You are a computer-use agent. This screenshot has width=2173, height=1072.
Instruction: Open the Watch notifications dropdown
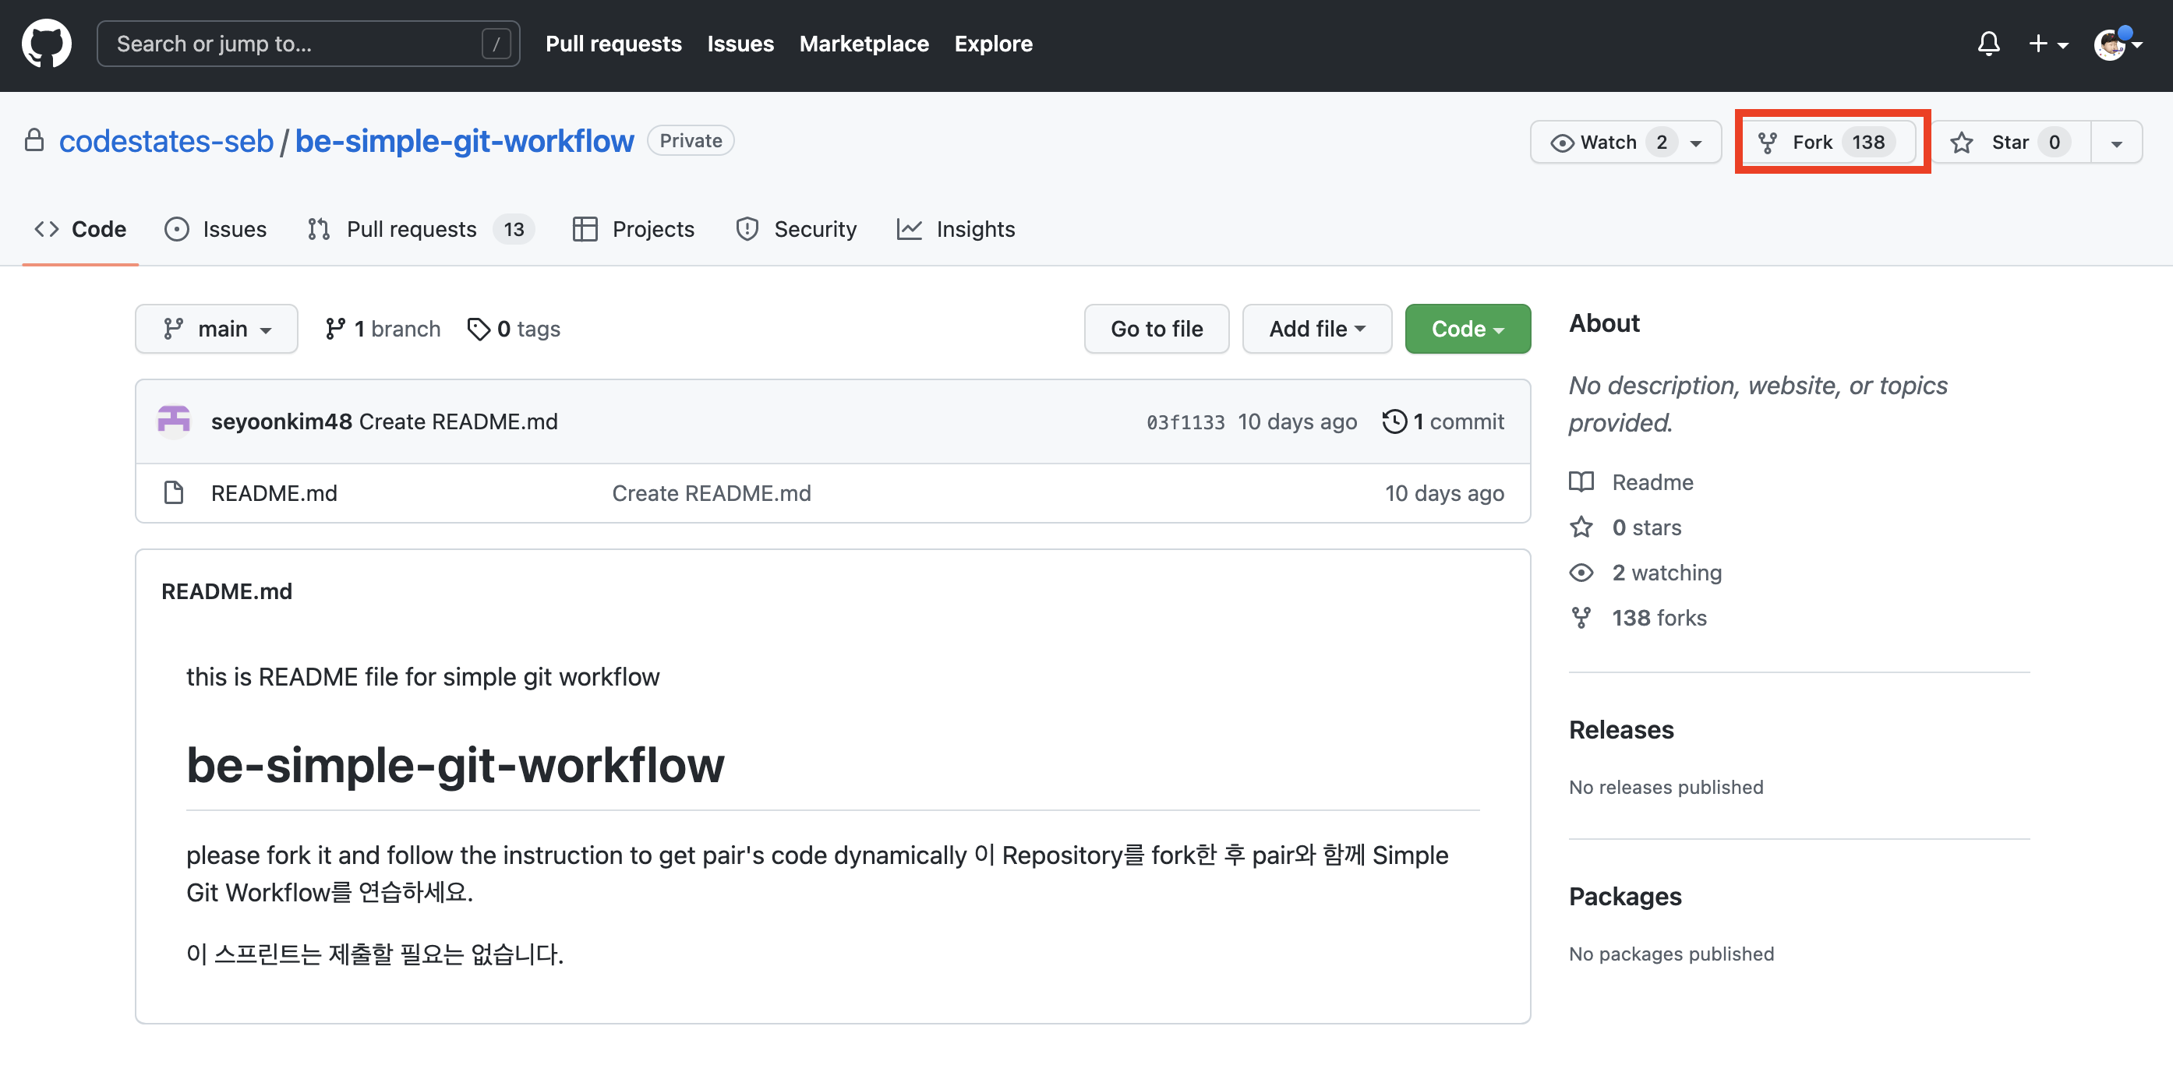[x=1625, y=142]
